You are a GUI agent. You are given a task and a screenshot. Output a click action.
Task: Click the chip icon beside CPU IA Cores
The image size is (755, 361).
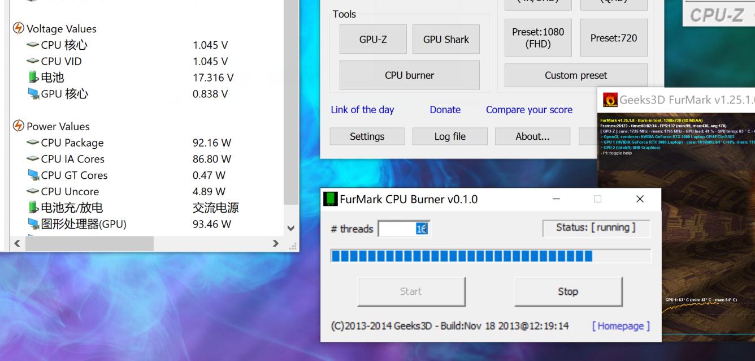33,159
